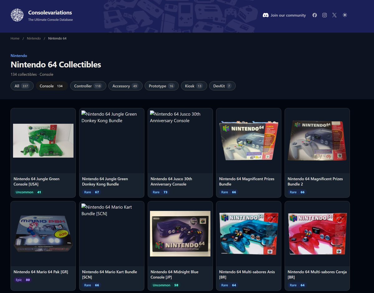Open title Midnight Blue Console [JP]

[x=175, y=275]
